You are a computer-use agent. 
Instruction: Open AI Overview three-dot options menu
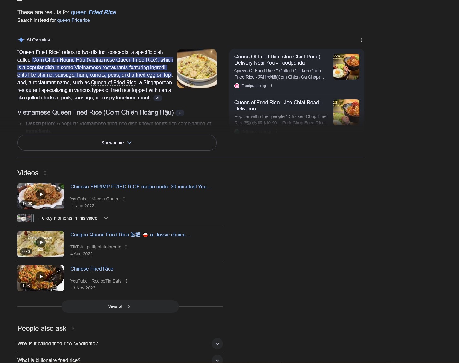[x=362, y=40]
